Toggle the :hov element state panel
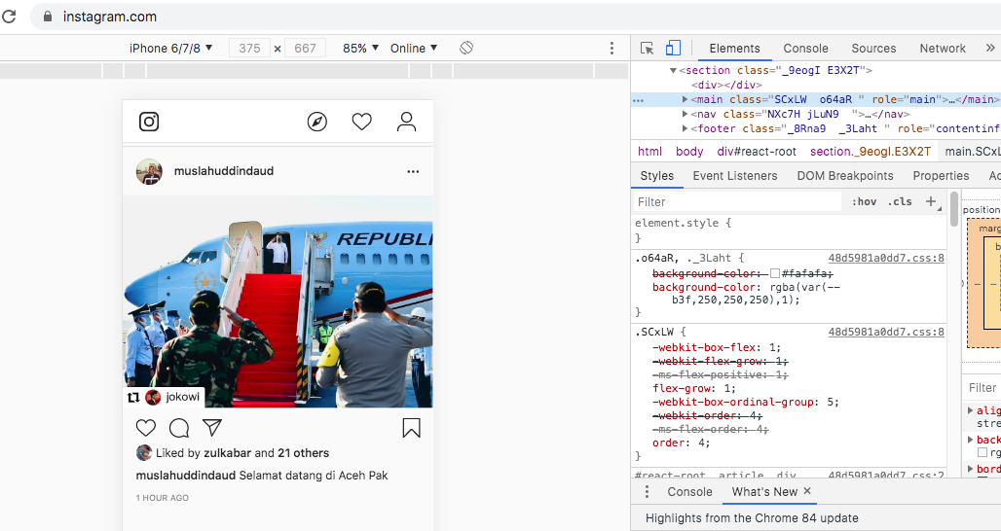This screenshot has width=1001, height=531. [x=864, y=201]
